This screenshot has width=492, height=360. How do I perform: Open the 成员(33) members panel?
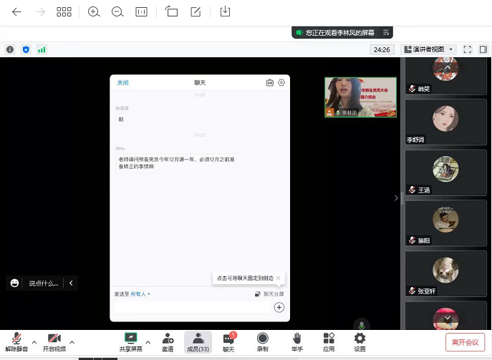(198, 341)
